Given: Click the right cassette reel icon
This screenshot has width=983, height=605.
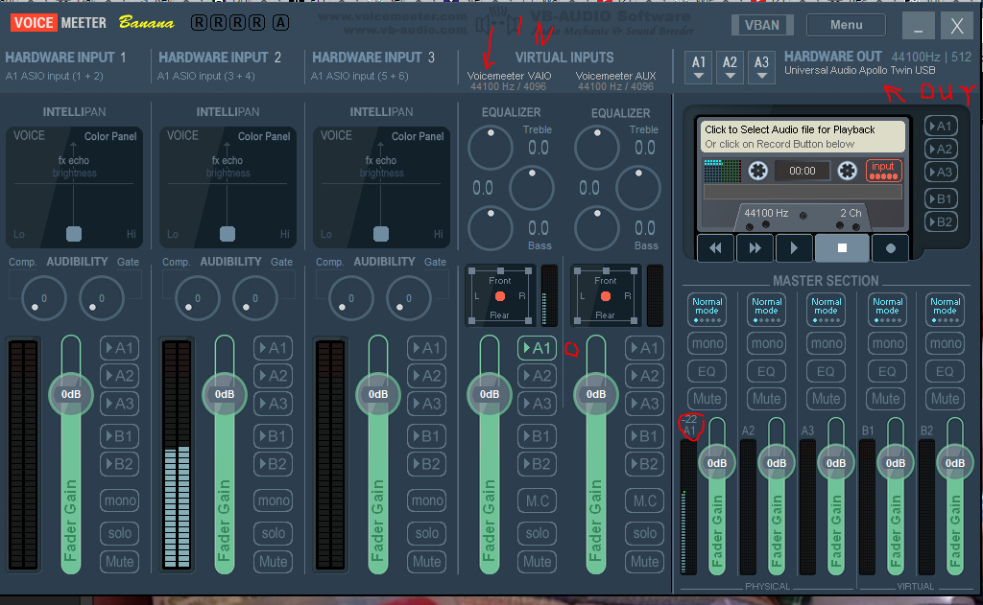Looking at the screenshot, I should (848, 171).
